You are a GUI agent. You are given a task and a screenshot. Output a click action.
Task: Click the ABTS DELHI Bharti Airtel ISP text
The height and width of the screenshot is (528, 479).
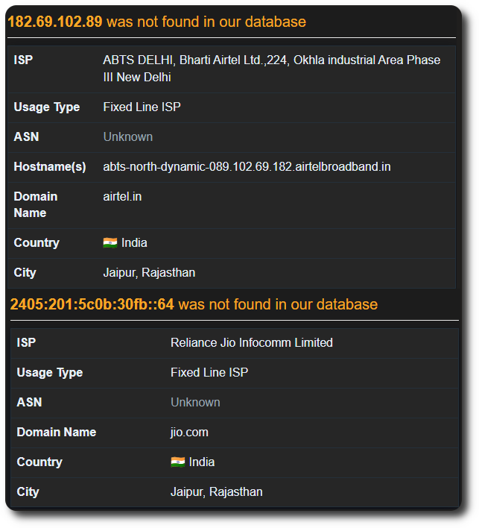coord(271,69)
